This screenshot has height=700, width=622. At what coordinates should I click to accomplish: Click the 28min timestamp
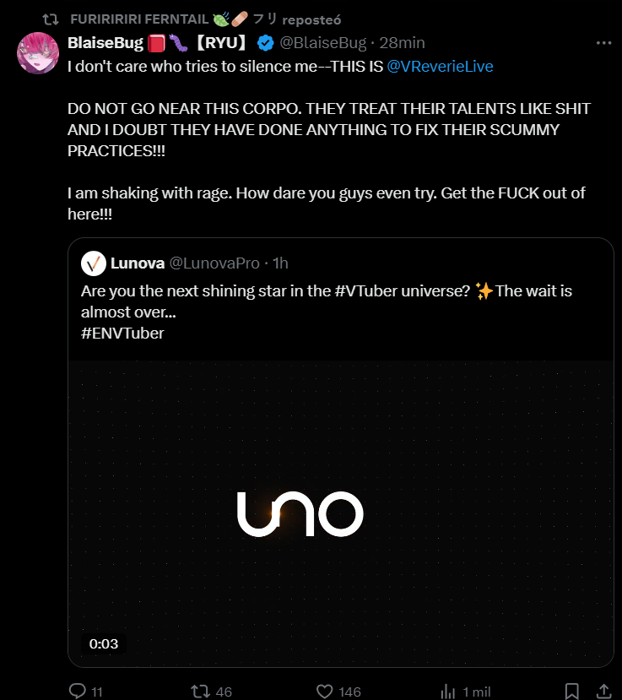tap(402, 43)
